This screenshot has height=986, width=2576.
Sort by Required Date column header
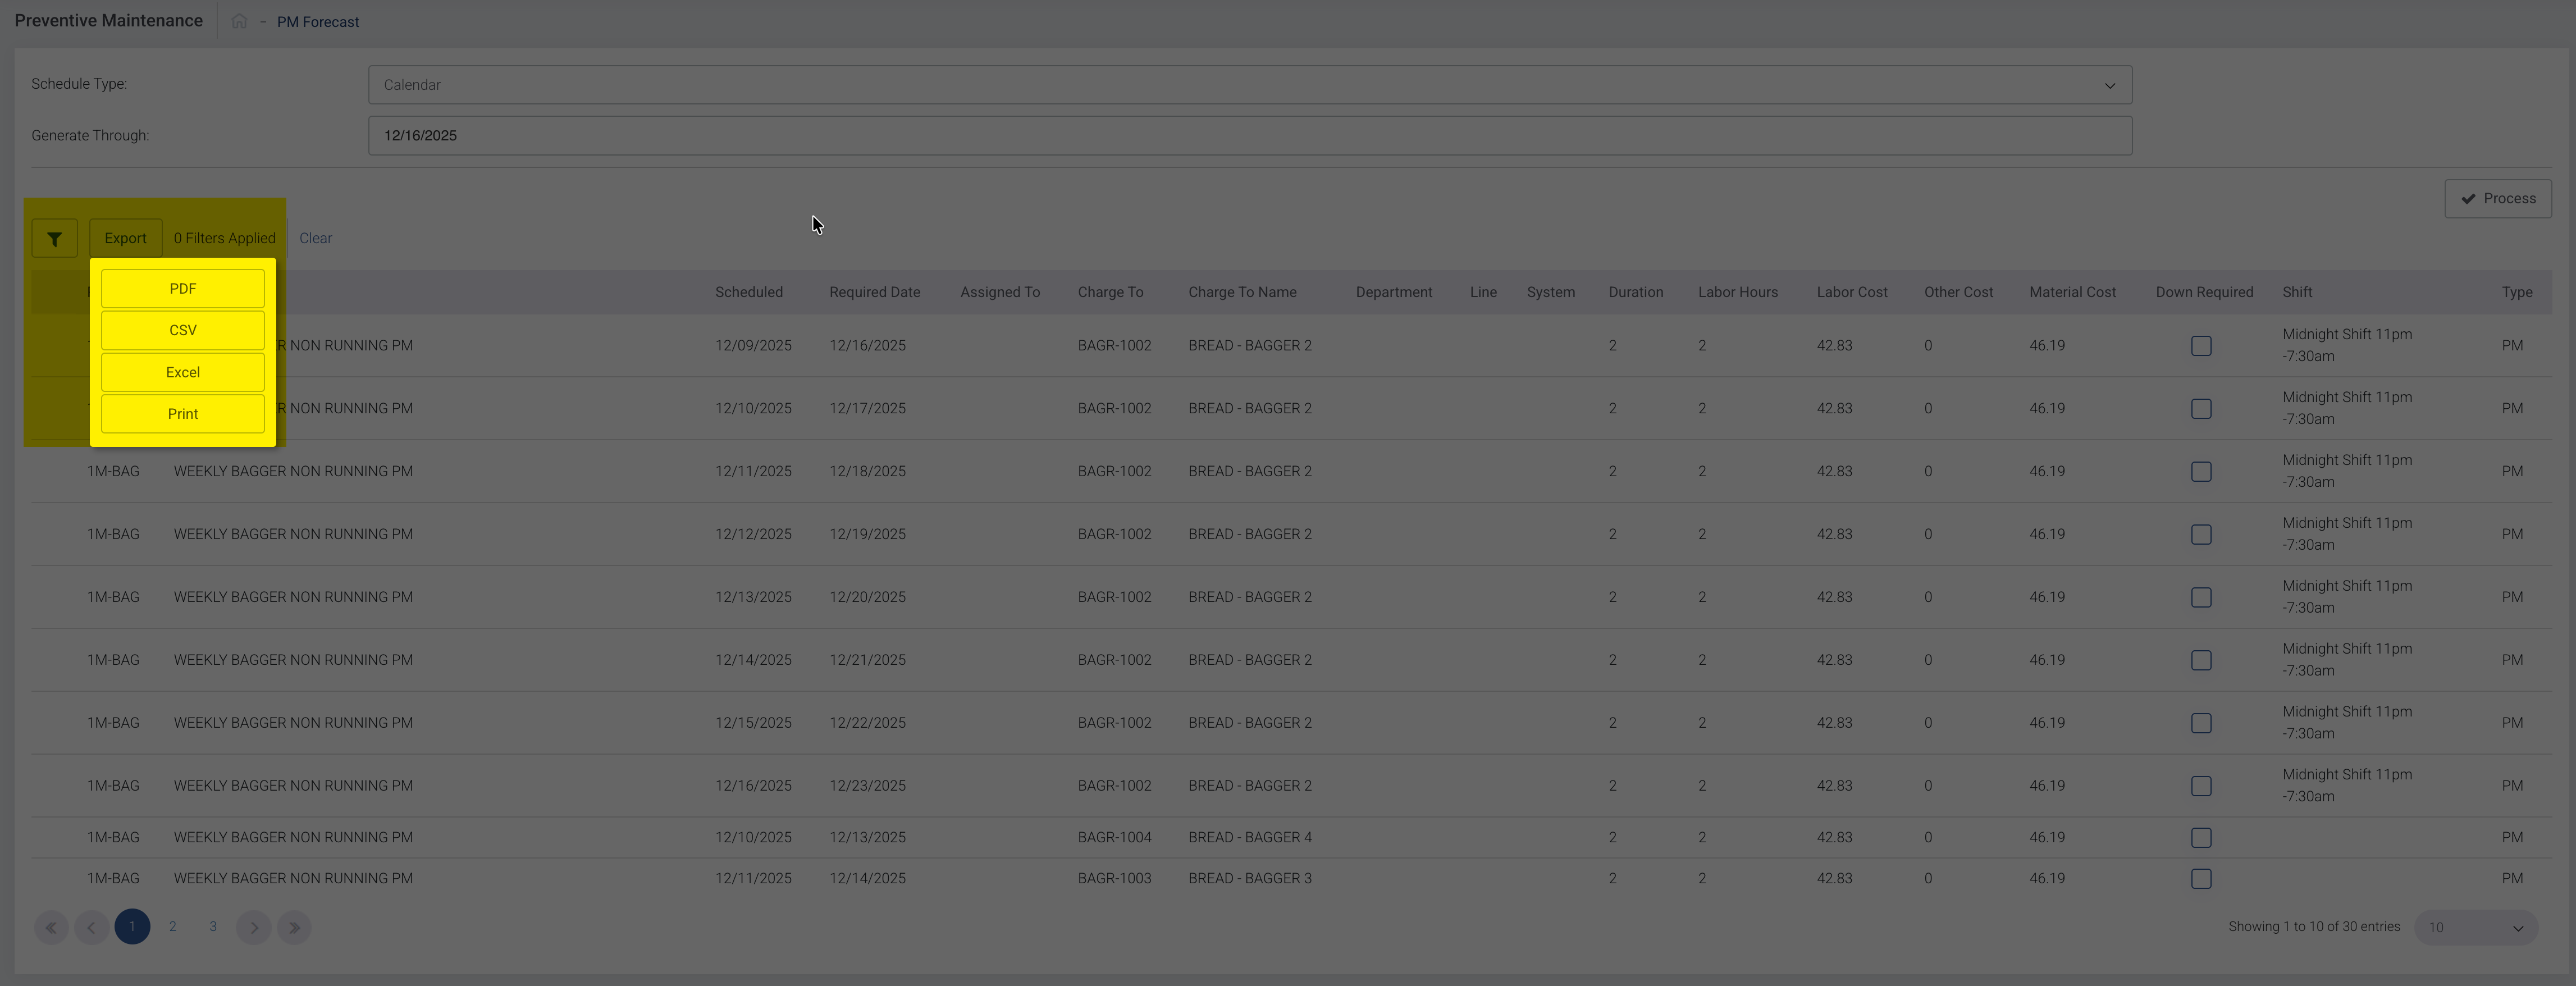click(874, 292)
